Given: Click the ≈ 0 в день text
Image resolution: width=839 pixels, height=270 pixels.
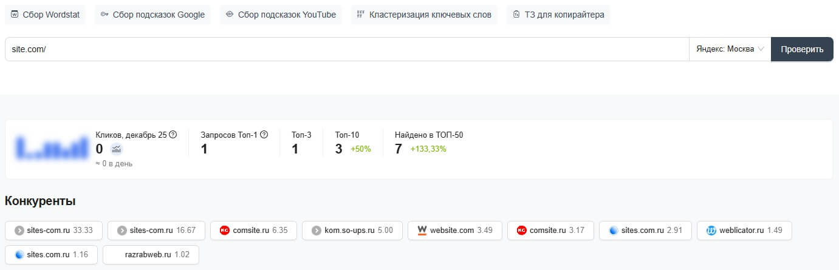Looking at the screenshot, I should click(114, 164).
